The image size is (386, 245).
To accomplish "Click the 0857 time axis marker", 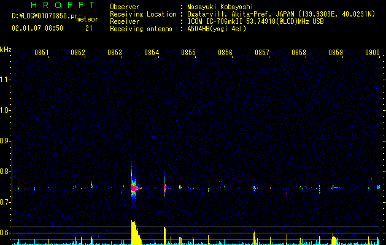I will tap(262, 52).
